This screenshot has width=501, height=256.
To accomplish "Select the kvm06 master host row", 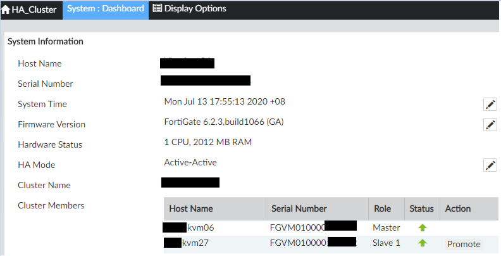I will pos(201,227).
